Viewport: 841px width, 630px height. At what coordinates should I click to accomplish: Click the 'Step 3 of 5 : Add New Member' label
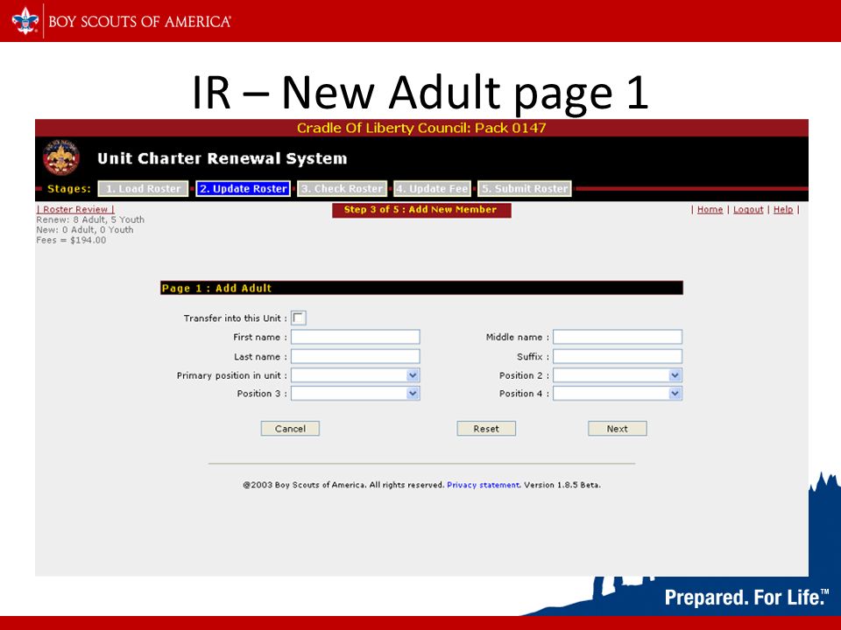421,210
